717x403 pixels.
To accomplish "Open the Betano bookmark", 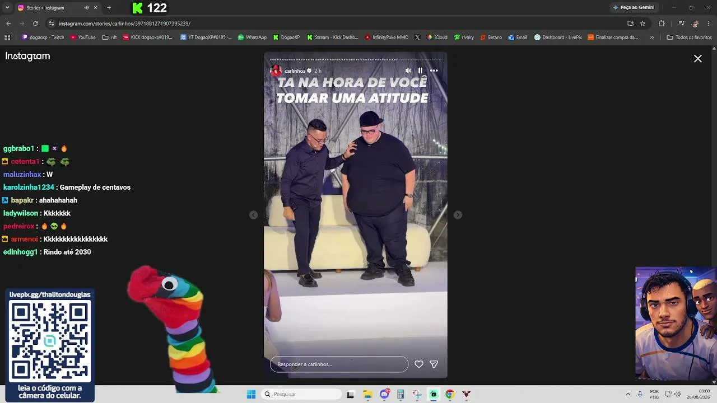I will click(x=491, y=38).
